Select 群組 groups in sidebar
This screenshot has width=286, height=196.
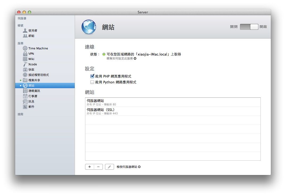pos(31,36)
